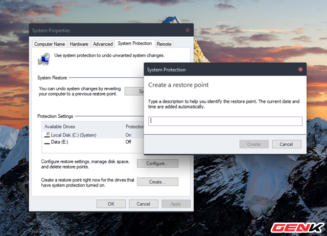Switch to the Computer Name tab

click(x=49, y=44)
